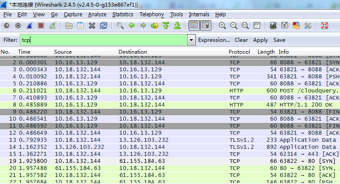Image resolution: width=340 pixels, height=184 pixels.
Task: Open the Capture menu
Action: (73, 14)
